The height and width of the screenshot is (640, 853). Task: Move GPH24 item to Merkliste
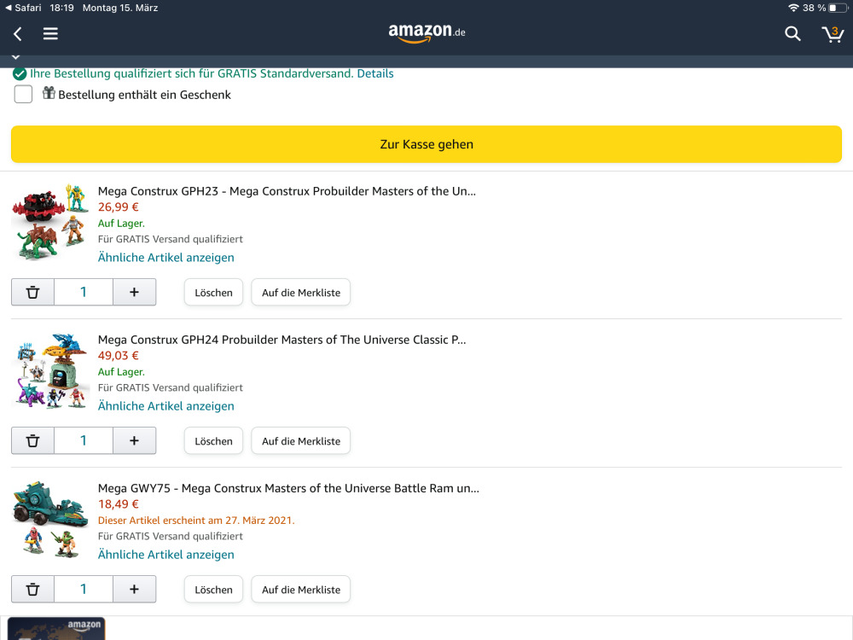[301, 441]
